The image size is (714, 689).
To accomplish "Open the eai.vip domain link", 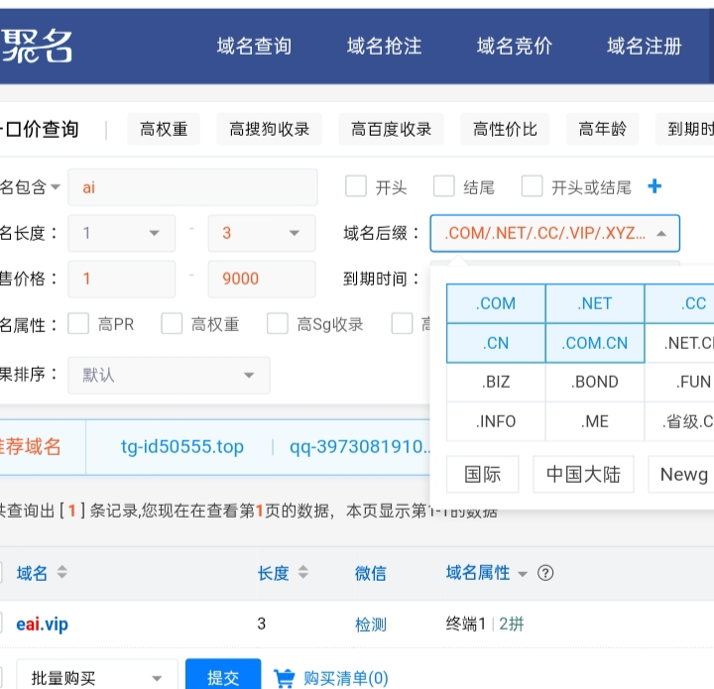I will pos(43,625).
